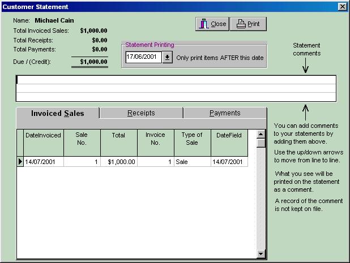Open the statement date dropdown arrow
The width and height of the screenshot is (350, 263).
coord(167,58)
